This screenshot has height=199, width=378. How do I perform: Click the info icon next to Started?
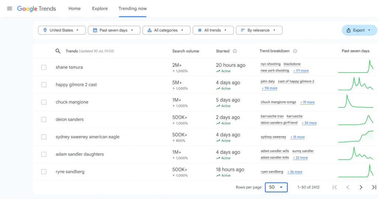tap(234, 51)
